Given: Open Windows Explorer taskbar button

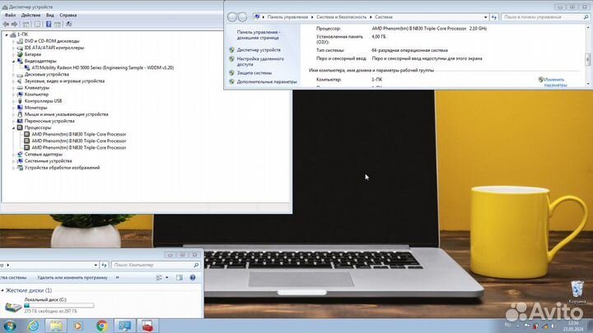Looking at the screenshot, I should (56, 326).
